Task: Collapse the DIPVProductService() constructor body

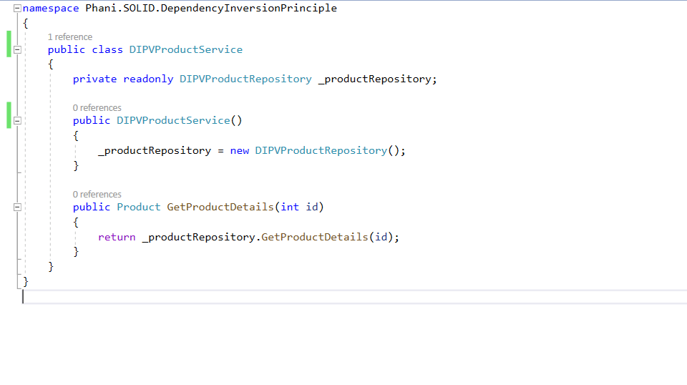Action: pos(17,121)
